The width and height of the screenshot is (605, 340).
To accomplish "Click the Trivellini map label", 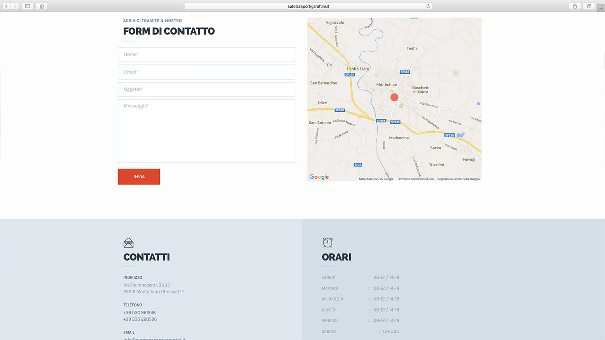I will (436, 165).
